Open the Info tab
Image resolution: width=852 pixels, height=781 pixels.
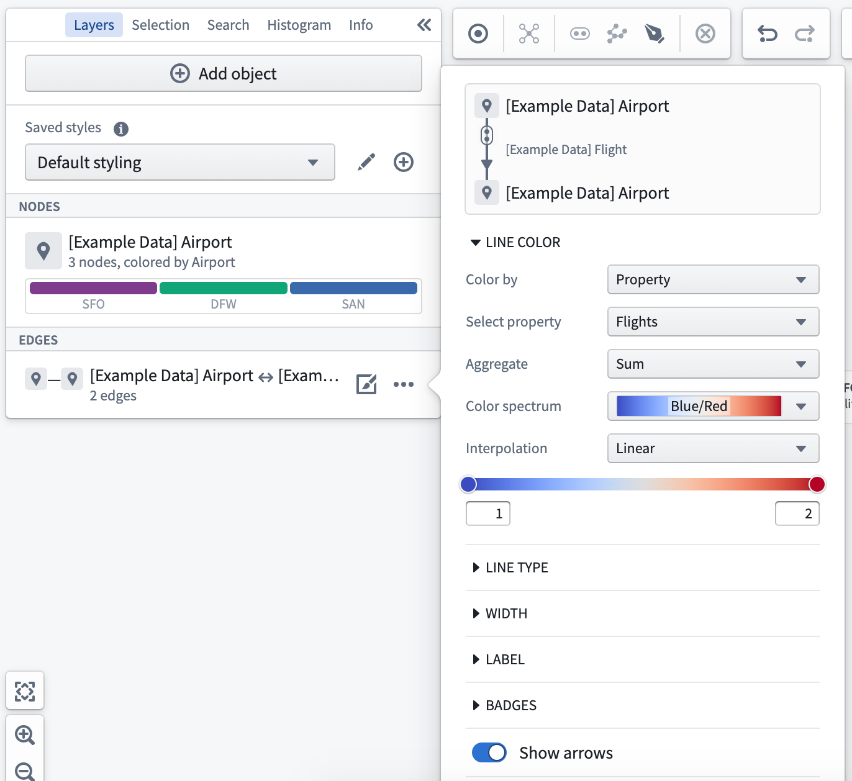click(x=361, y=25)
